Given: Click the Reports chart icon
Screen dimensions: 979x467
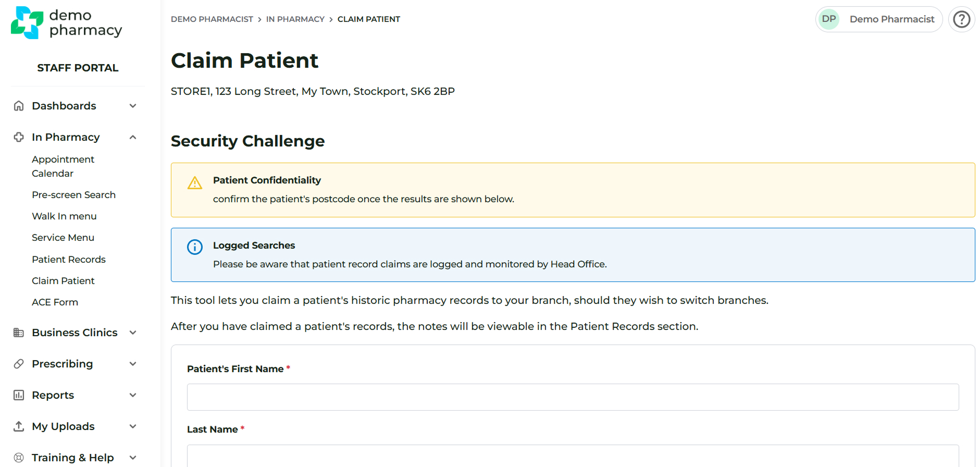Looking at the screenshot, I should 19,395.
